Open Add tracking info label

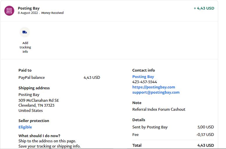[25, 47]
